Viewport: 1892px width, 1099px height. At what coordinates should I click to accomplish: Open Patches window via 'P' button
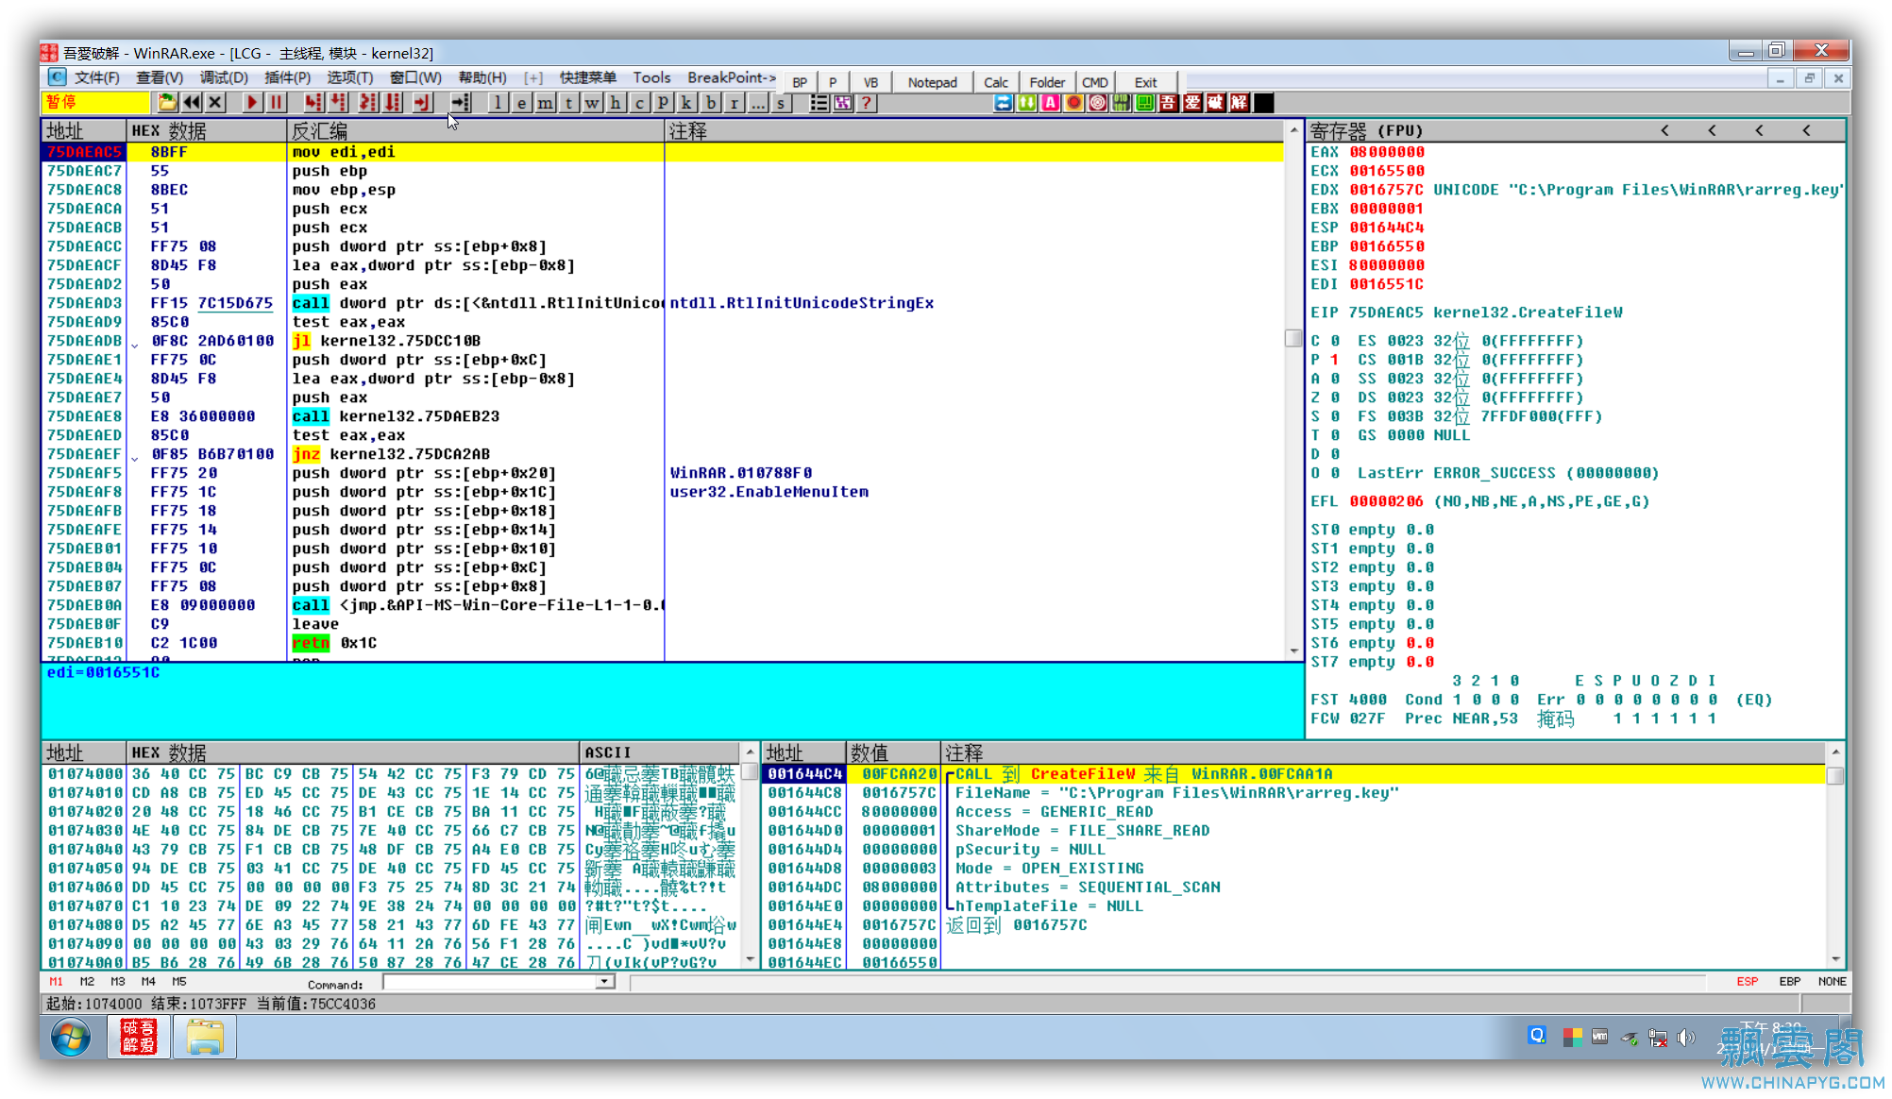[663, 103]
